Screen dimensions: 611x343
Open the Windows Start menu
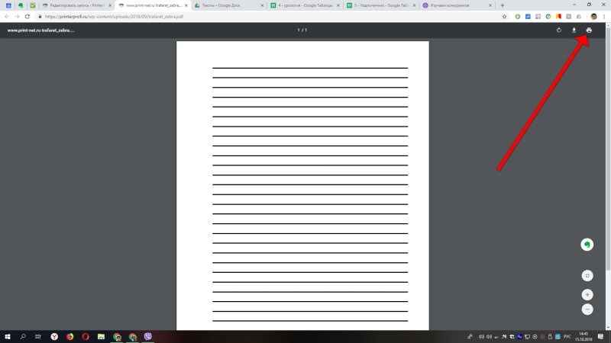pyautogui.click(x=8, y=336)
